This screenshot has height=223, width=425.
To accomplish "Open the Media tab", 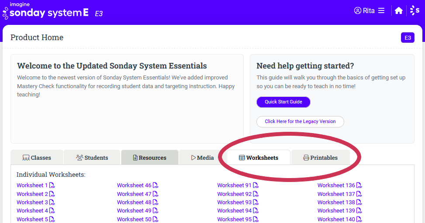I will tap(202, 158).
